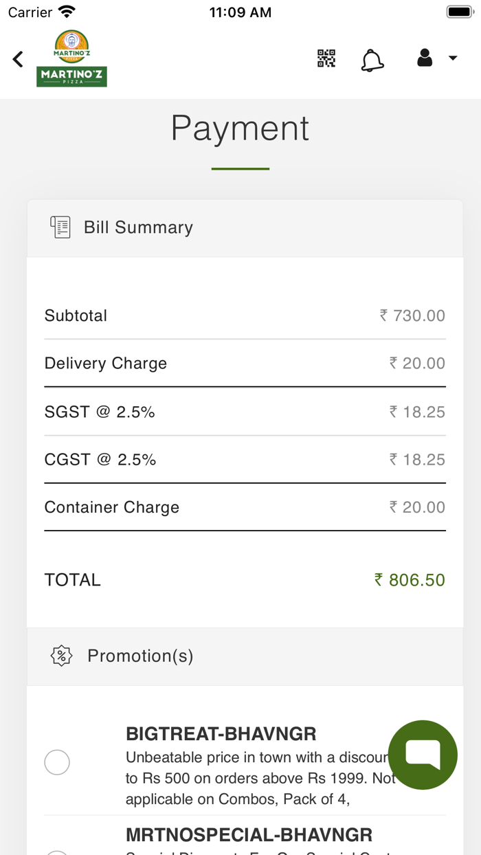Tap the Subtotal row
Screen dimensions: 481x855
pyautogui.click(x=245, y=315)
